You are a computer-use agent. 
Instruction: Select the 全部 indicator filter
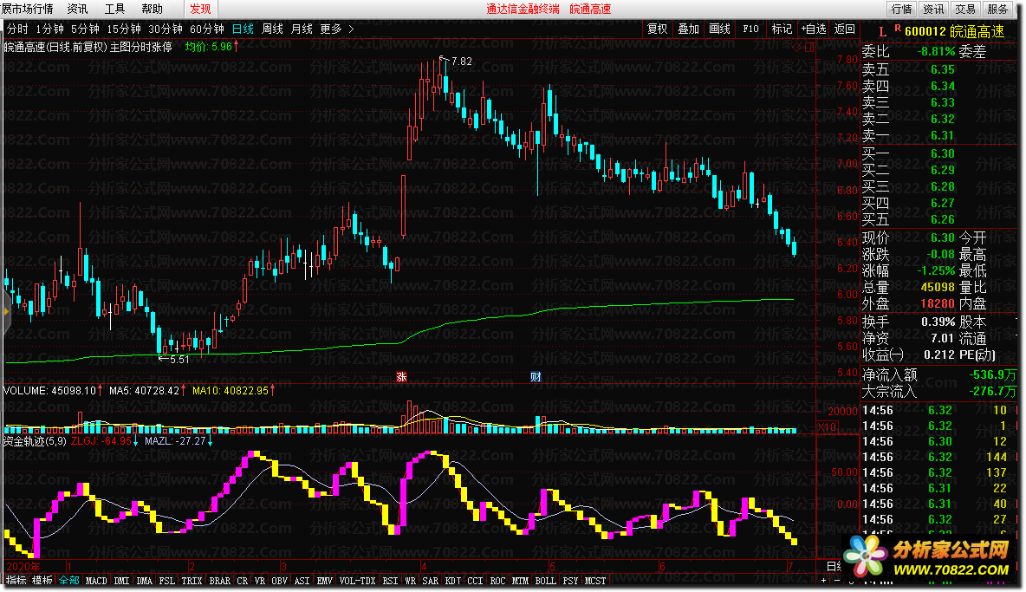(x=68, y=580)
